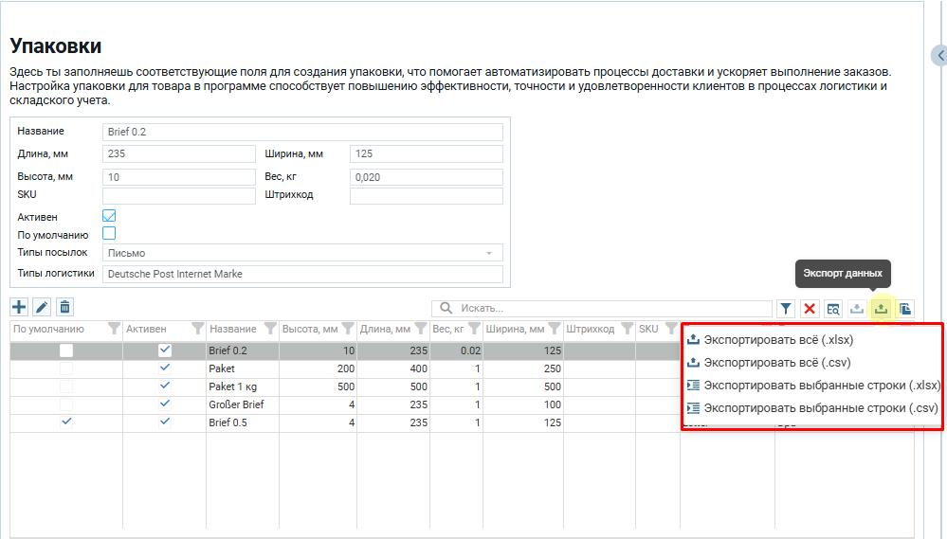Sort by the Длина, мм column header
Screen dimensions: 947x539
click(383, 329)
